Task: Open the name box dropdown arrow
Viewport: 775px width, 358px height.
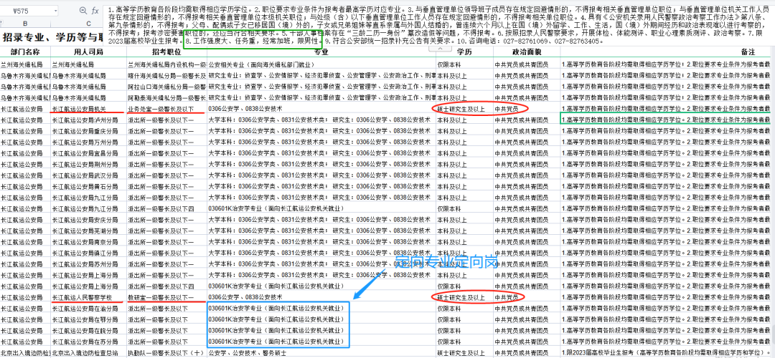Action: pyautogui.click(x=55, y=10)
